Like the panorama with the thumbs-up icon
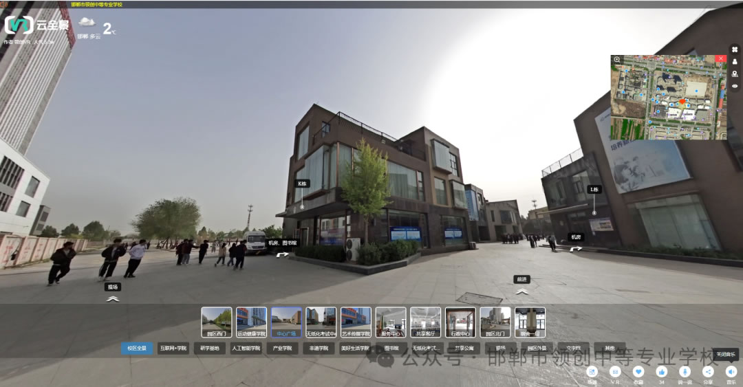 point(662,373)
